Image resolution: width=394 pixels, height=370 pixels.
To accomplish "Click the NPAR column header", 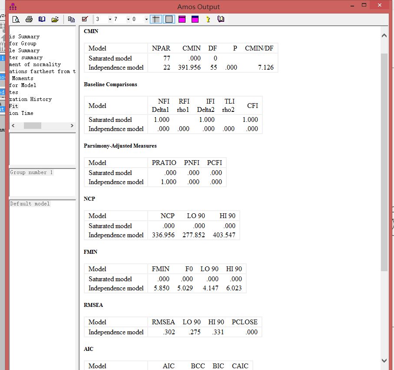I will pyautogui.click(x=161, y=48).
